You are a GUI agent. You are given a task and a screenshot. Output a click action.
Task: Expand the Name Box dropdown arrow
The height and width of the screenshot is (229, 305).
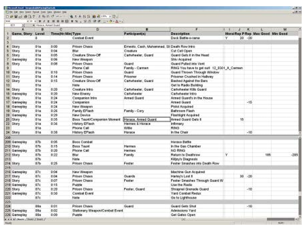click(23, 25)
